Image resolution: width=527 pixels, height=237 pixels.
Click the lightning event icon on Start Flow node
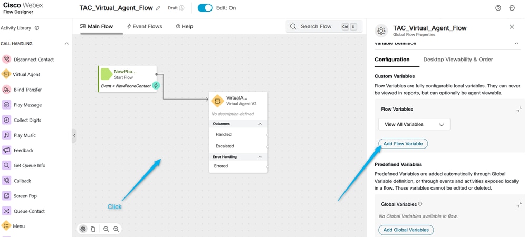156,85
